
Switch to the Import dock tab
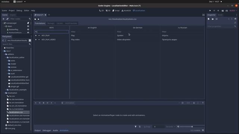13,15
